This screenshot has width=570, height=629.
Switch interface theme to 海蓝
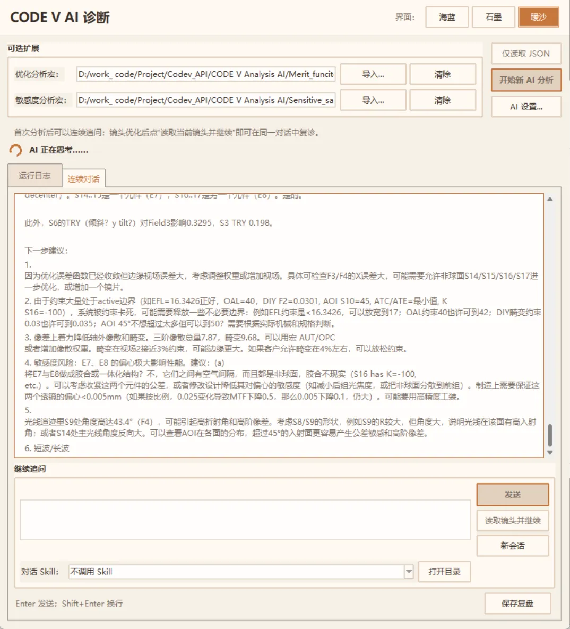pos(447,17)
